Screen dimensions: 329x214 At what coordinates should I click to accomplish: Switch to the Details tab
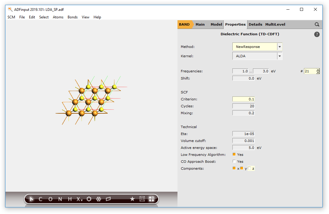[x=255, y=24]
